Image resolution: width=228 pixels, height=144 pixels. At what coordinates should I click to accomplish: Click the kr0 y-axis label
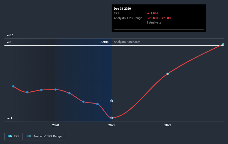pyautogui.click(x=9, y=42)
